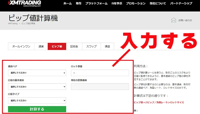Open the パートナーシップ navigation menu
This screenshot has height=114, width=200.
point(181,3)
